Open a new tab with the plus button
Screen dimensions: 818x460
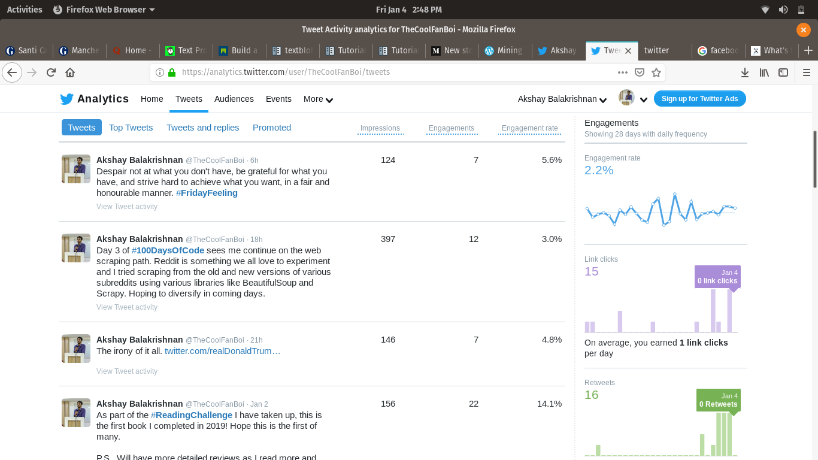point(808,50)
